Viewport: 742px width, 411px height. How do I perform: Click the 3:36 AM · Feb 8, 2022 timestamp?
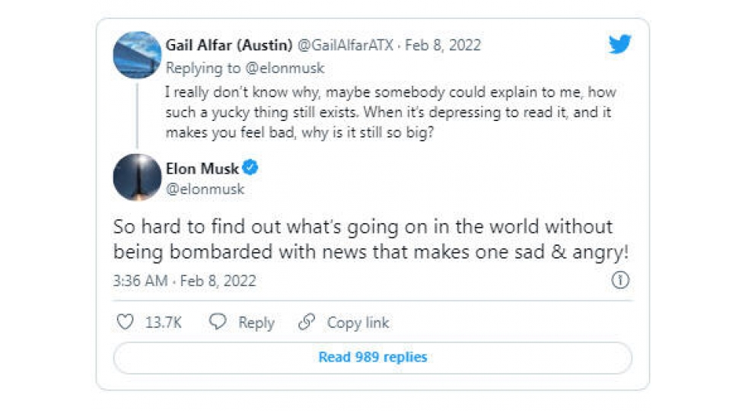pyautogui.click(x=185, y=281)
